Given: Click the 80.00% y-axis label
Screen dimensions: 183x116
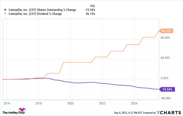Looking at the screenshot, I should [x=166, y=38].
